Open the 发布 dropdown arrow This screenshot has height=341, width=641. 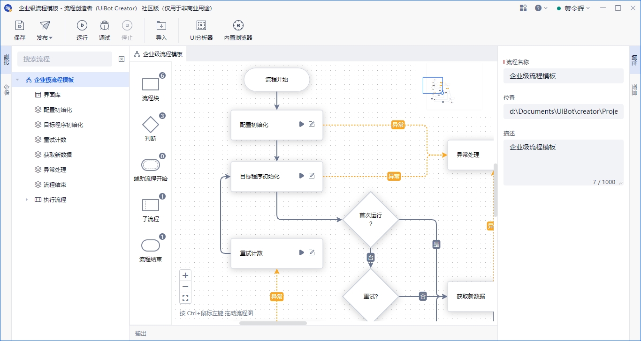click(51, 38)
